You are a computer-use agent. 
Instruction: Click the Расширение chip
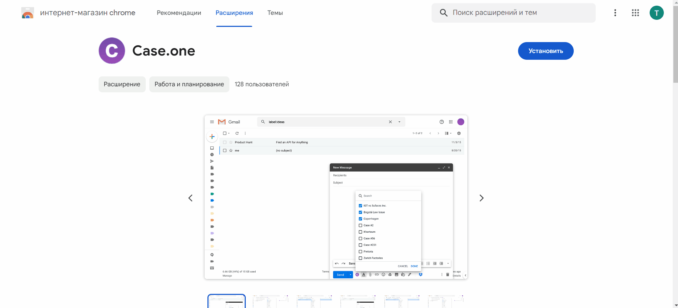click(122, 84)
